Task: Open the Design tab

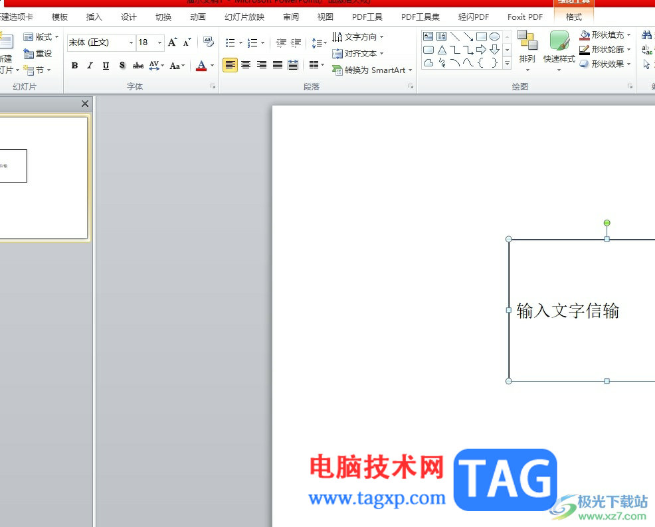Action: pos(129,17)
